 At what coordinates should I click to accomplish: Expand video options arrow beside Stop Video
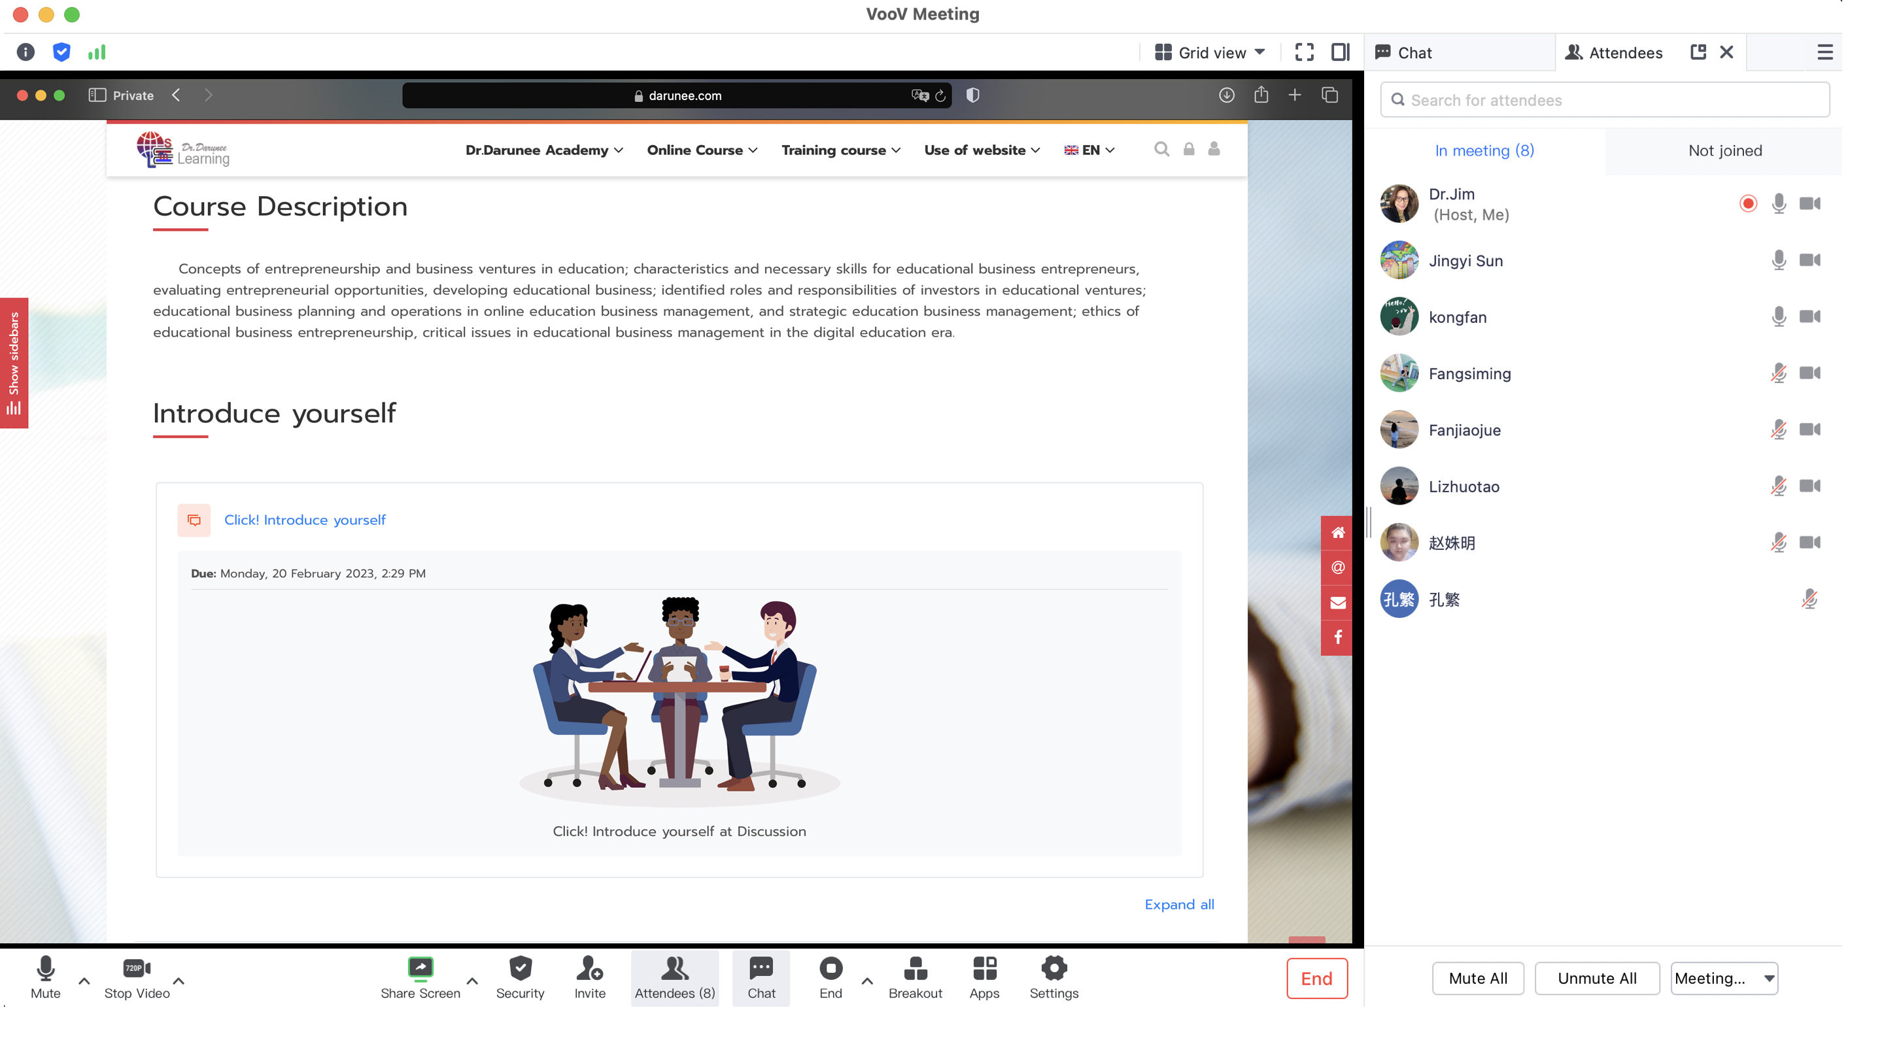[179, 981]
